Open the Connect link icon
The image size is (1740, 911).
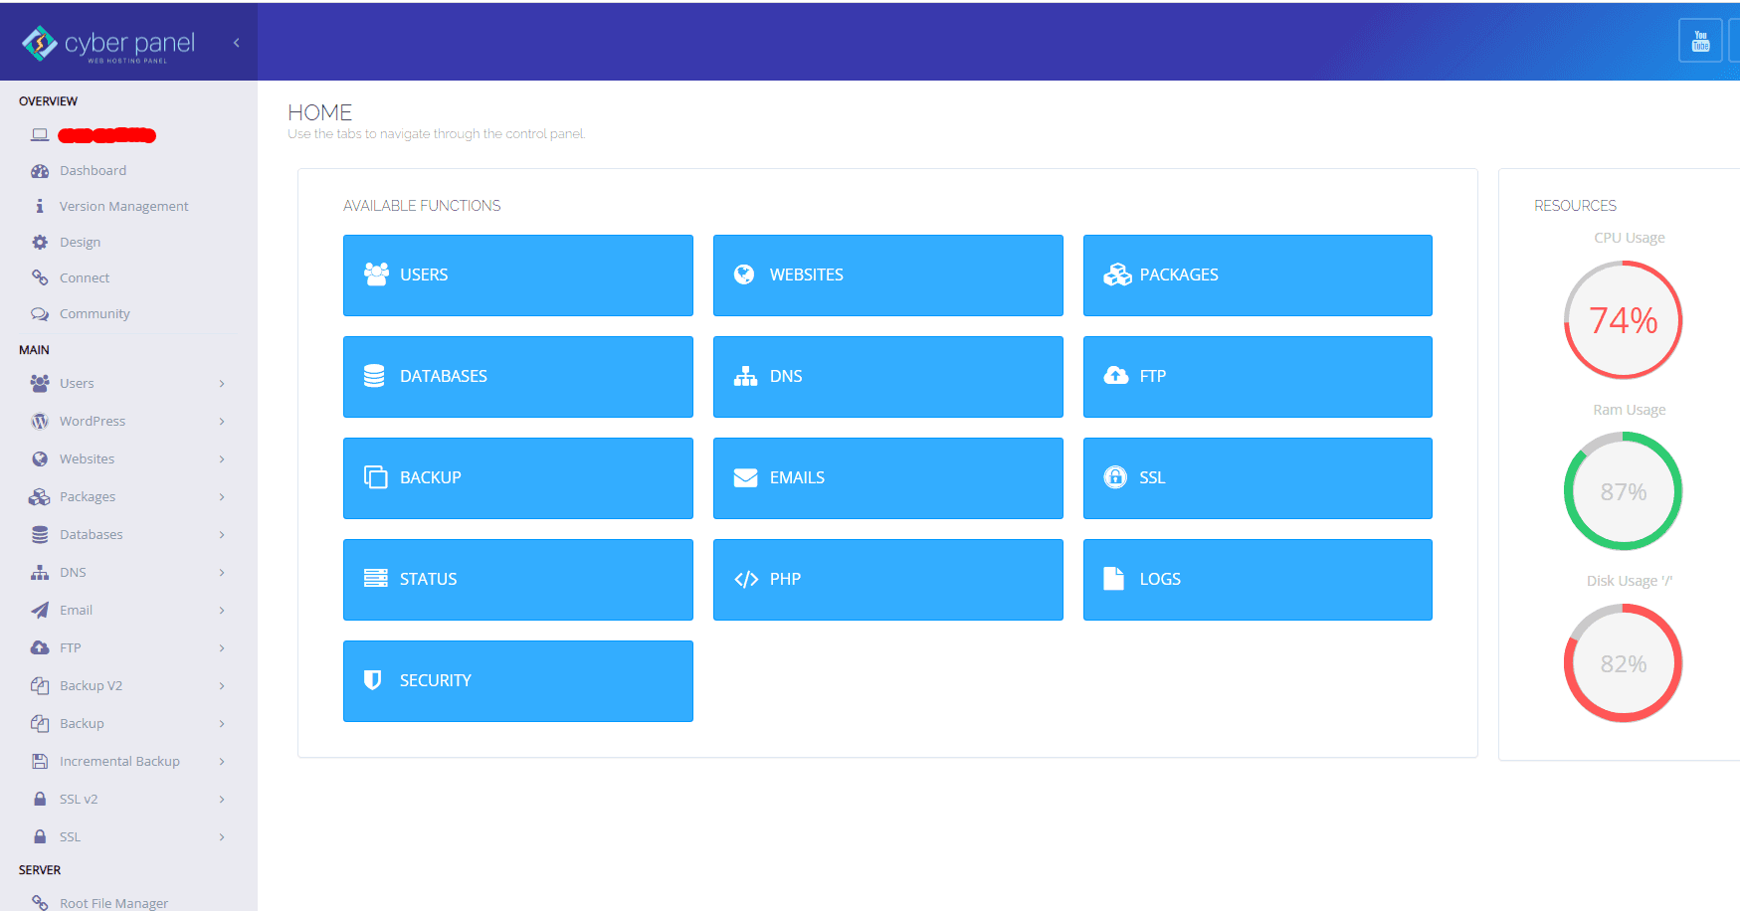pos(40,277)
